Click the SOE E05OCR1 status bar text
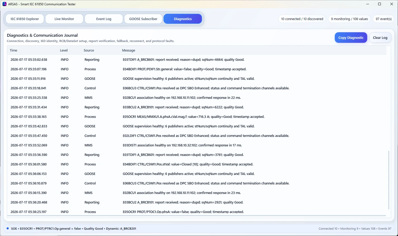 click(x=73, y=229)
